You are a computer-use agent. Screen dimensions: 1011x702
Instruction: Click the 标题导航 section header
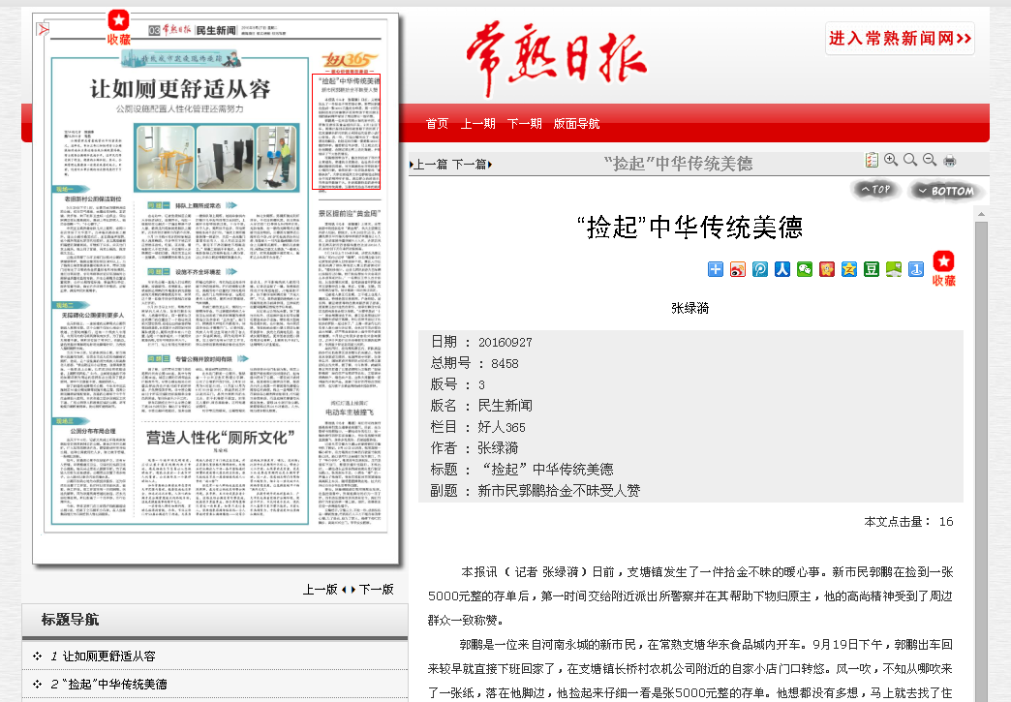[x=70, y=620]
